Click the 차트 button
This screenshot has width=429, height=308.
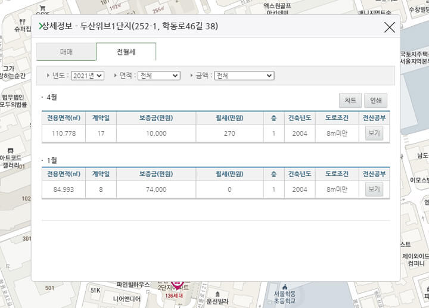[x=350, y=101]
